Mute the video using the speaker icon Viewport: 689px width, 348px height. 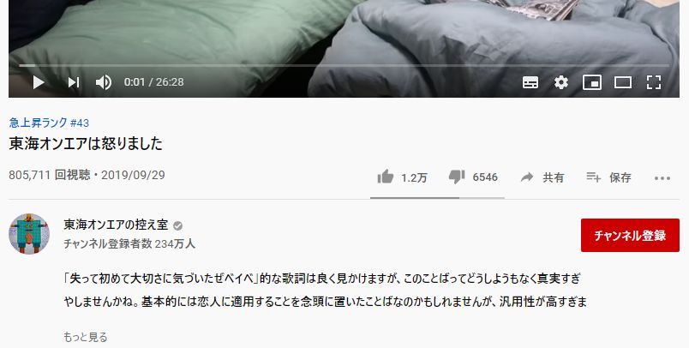tap(104, 82)
